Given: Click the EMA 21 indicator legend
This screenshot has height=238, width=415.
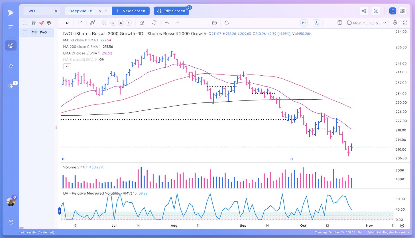Looking at the screenshot, I should (x=88, y=53).
